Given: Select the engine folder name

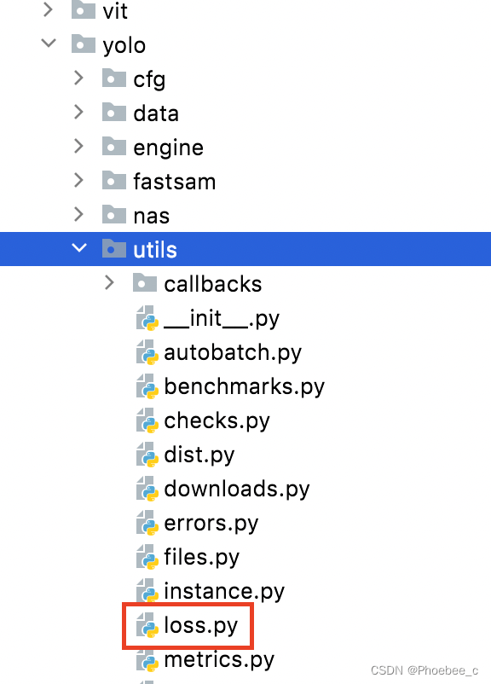Looking at the screenshot, I should coord(168,148).
